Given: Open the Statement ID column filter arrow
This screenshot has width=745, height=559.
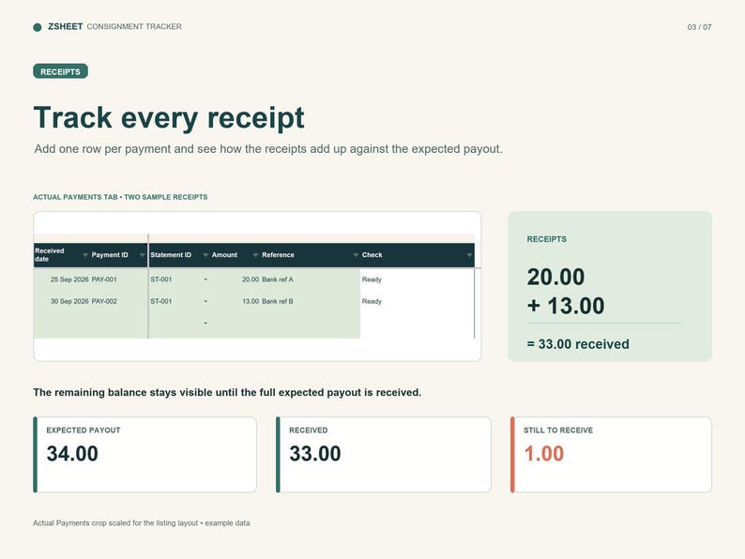Looking at the screenshot, I should point(205,255).
